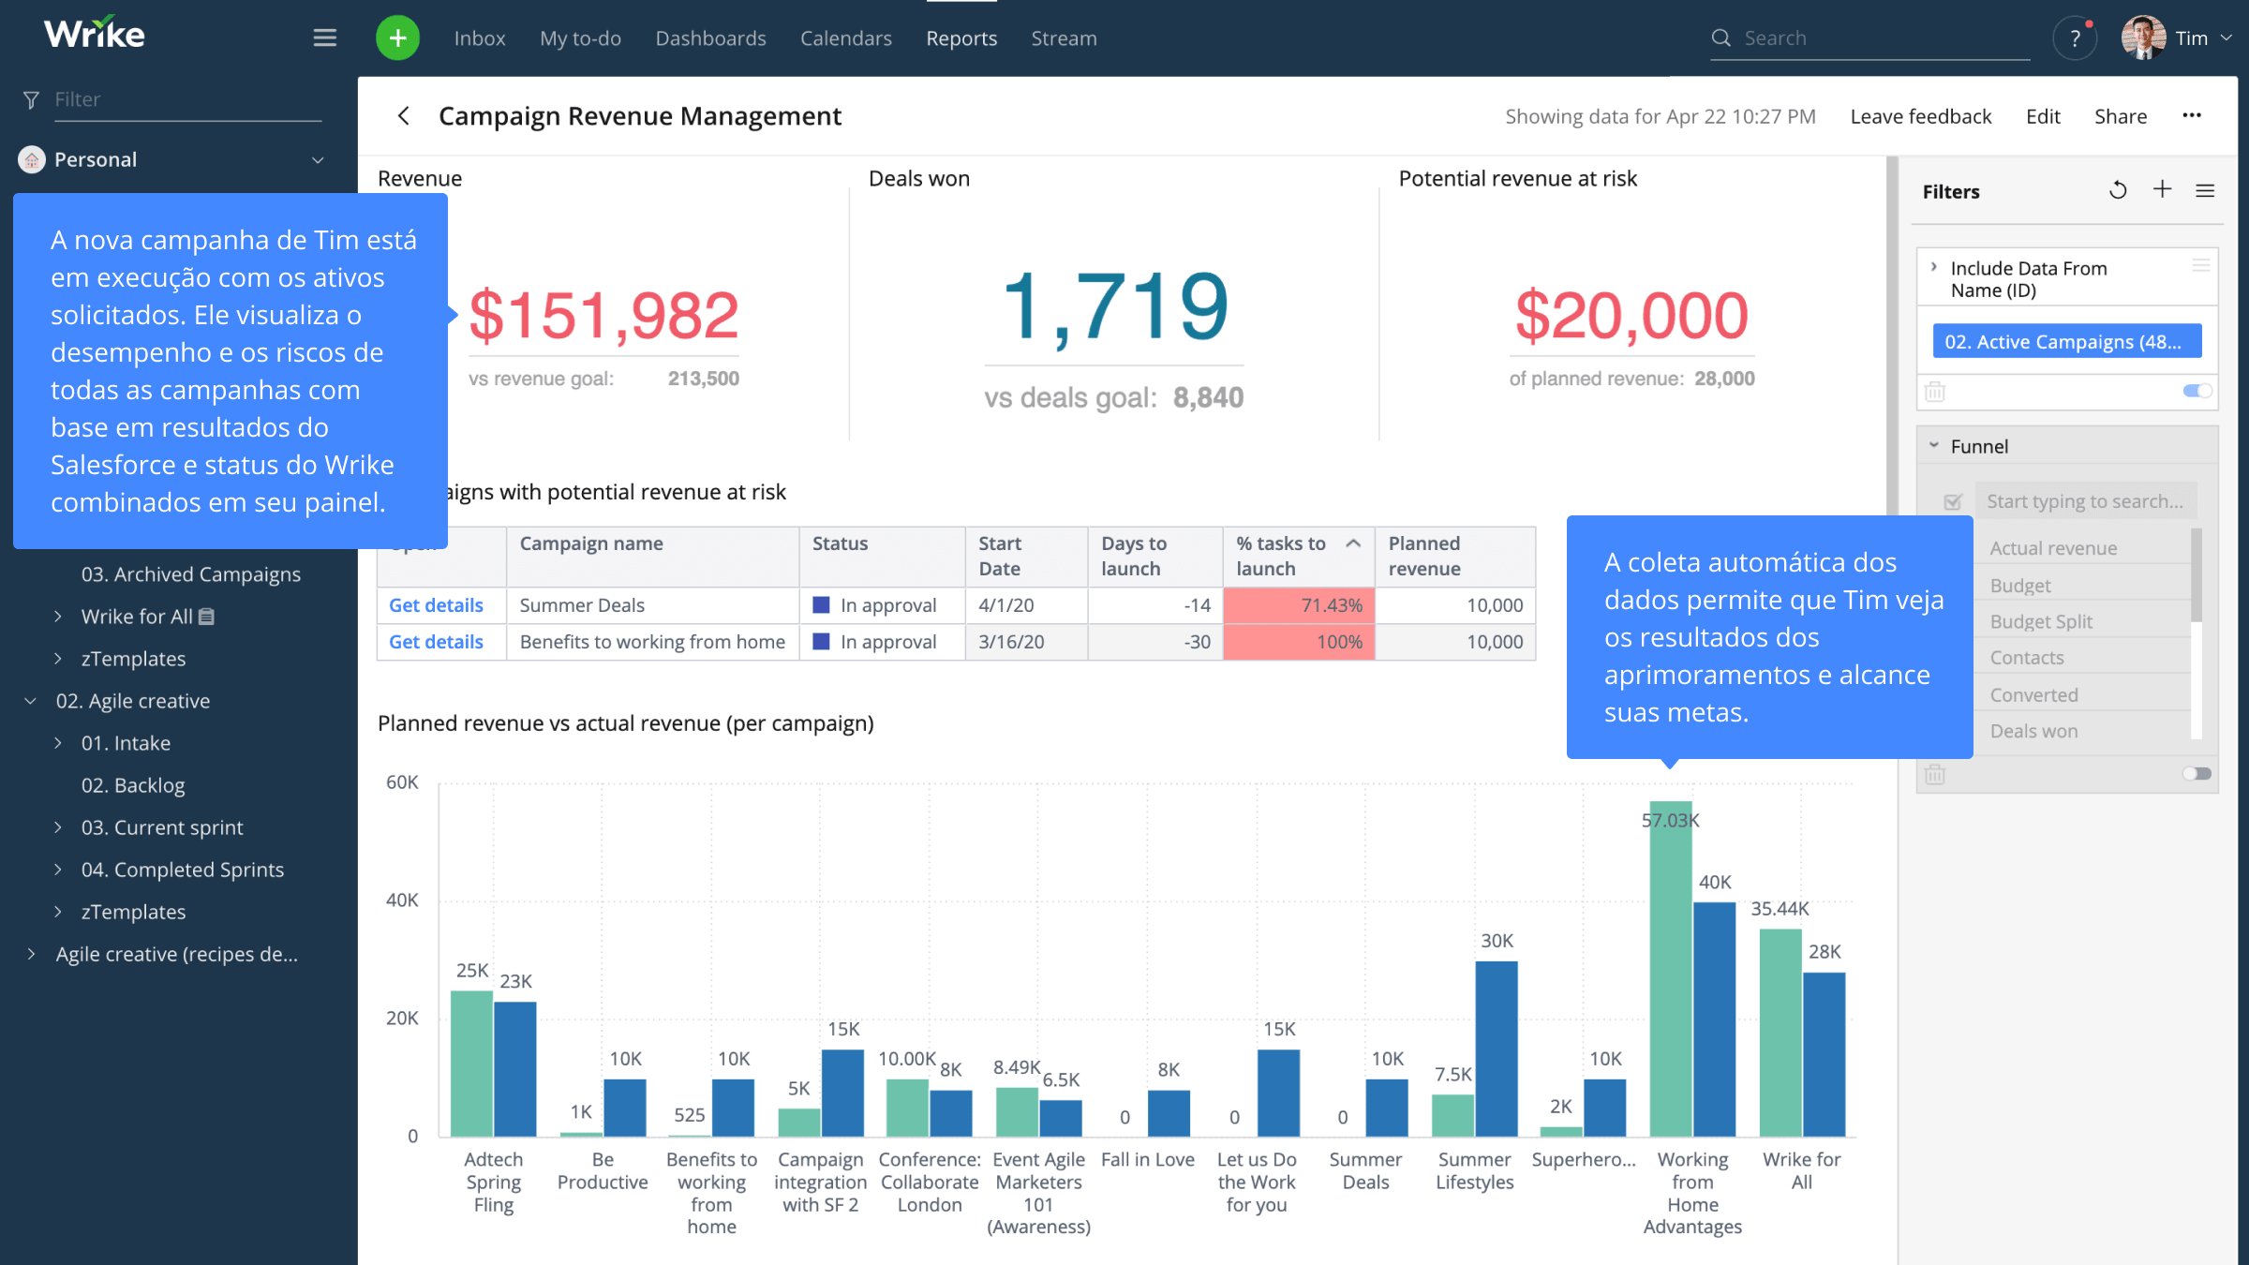Screen dimensions: 2249x1265
Task: Click the blue status swatch for Summer Deals
Action: 821,605
